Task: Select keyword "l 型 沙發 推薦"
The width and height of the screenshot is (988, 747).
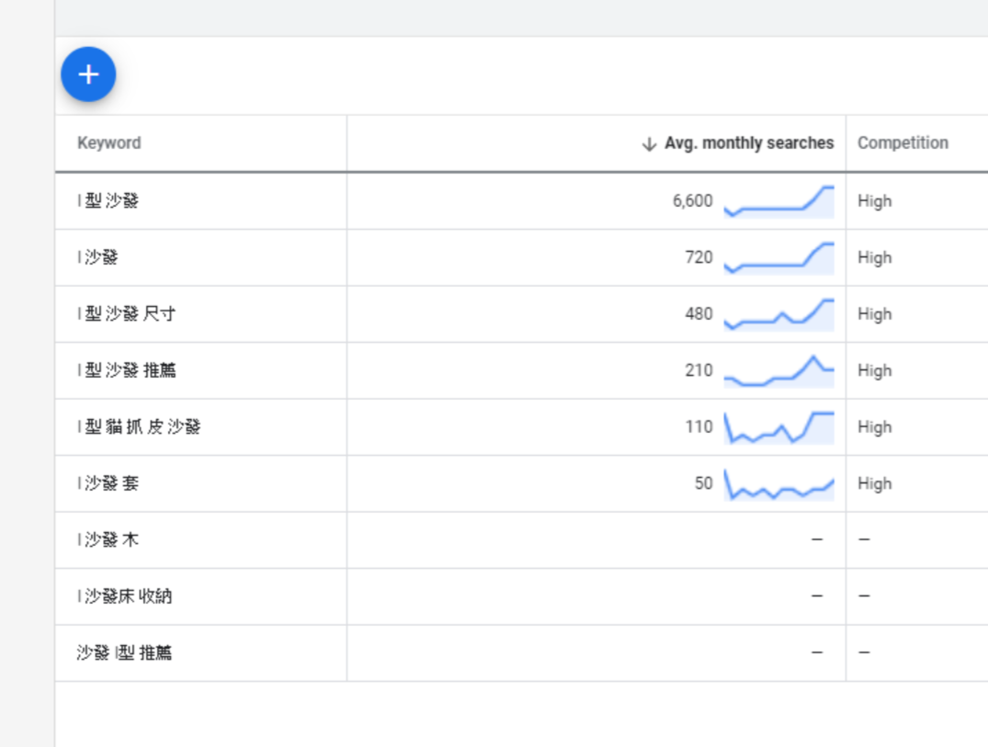Action: click(126, 370)
